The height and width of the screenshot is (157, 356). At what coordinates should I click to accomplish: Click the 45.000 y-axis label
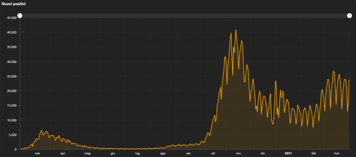(x=11, y=18)
